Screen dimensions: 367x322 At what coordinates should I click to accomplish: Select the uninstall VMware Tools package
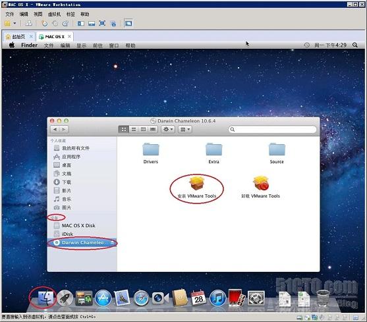pos(260,187)
